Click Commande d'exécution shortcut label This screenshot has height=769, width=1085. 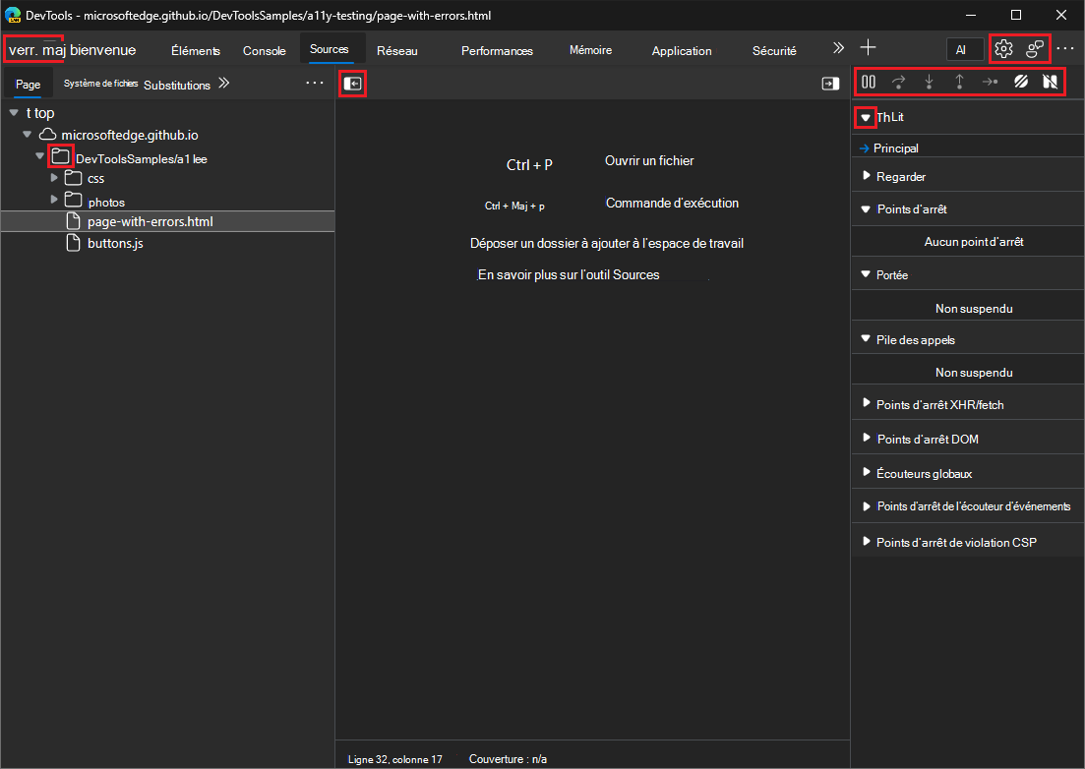pos(672,203)
